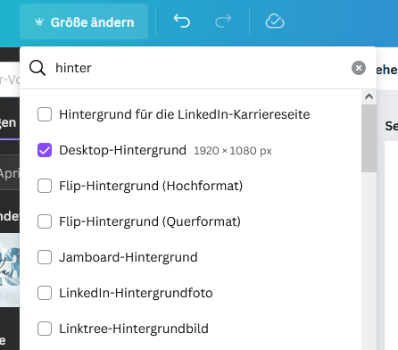Click the magnifier search icon
Screen dimensions: 398x350
tap(37, 68)
